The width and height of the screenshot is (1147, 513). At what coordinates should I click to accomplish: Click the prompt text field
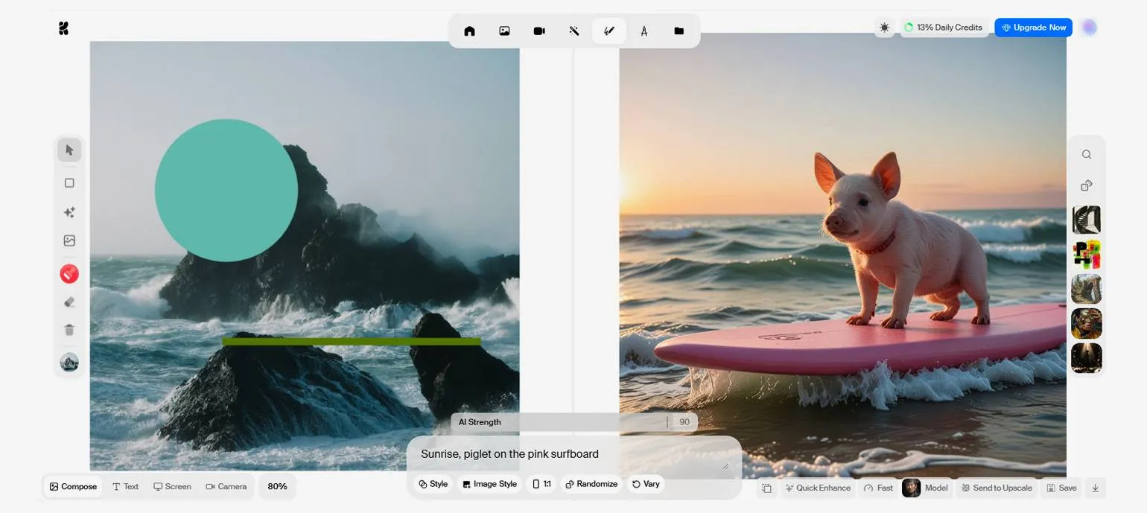click(x=566, y=454)
